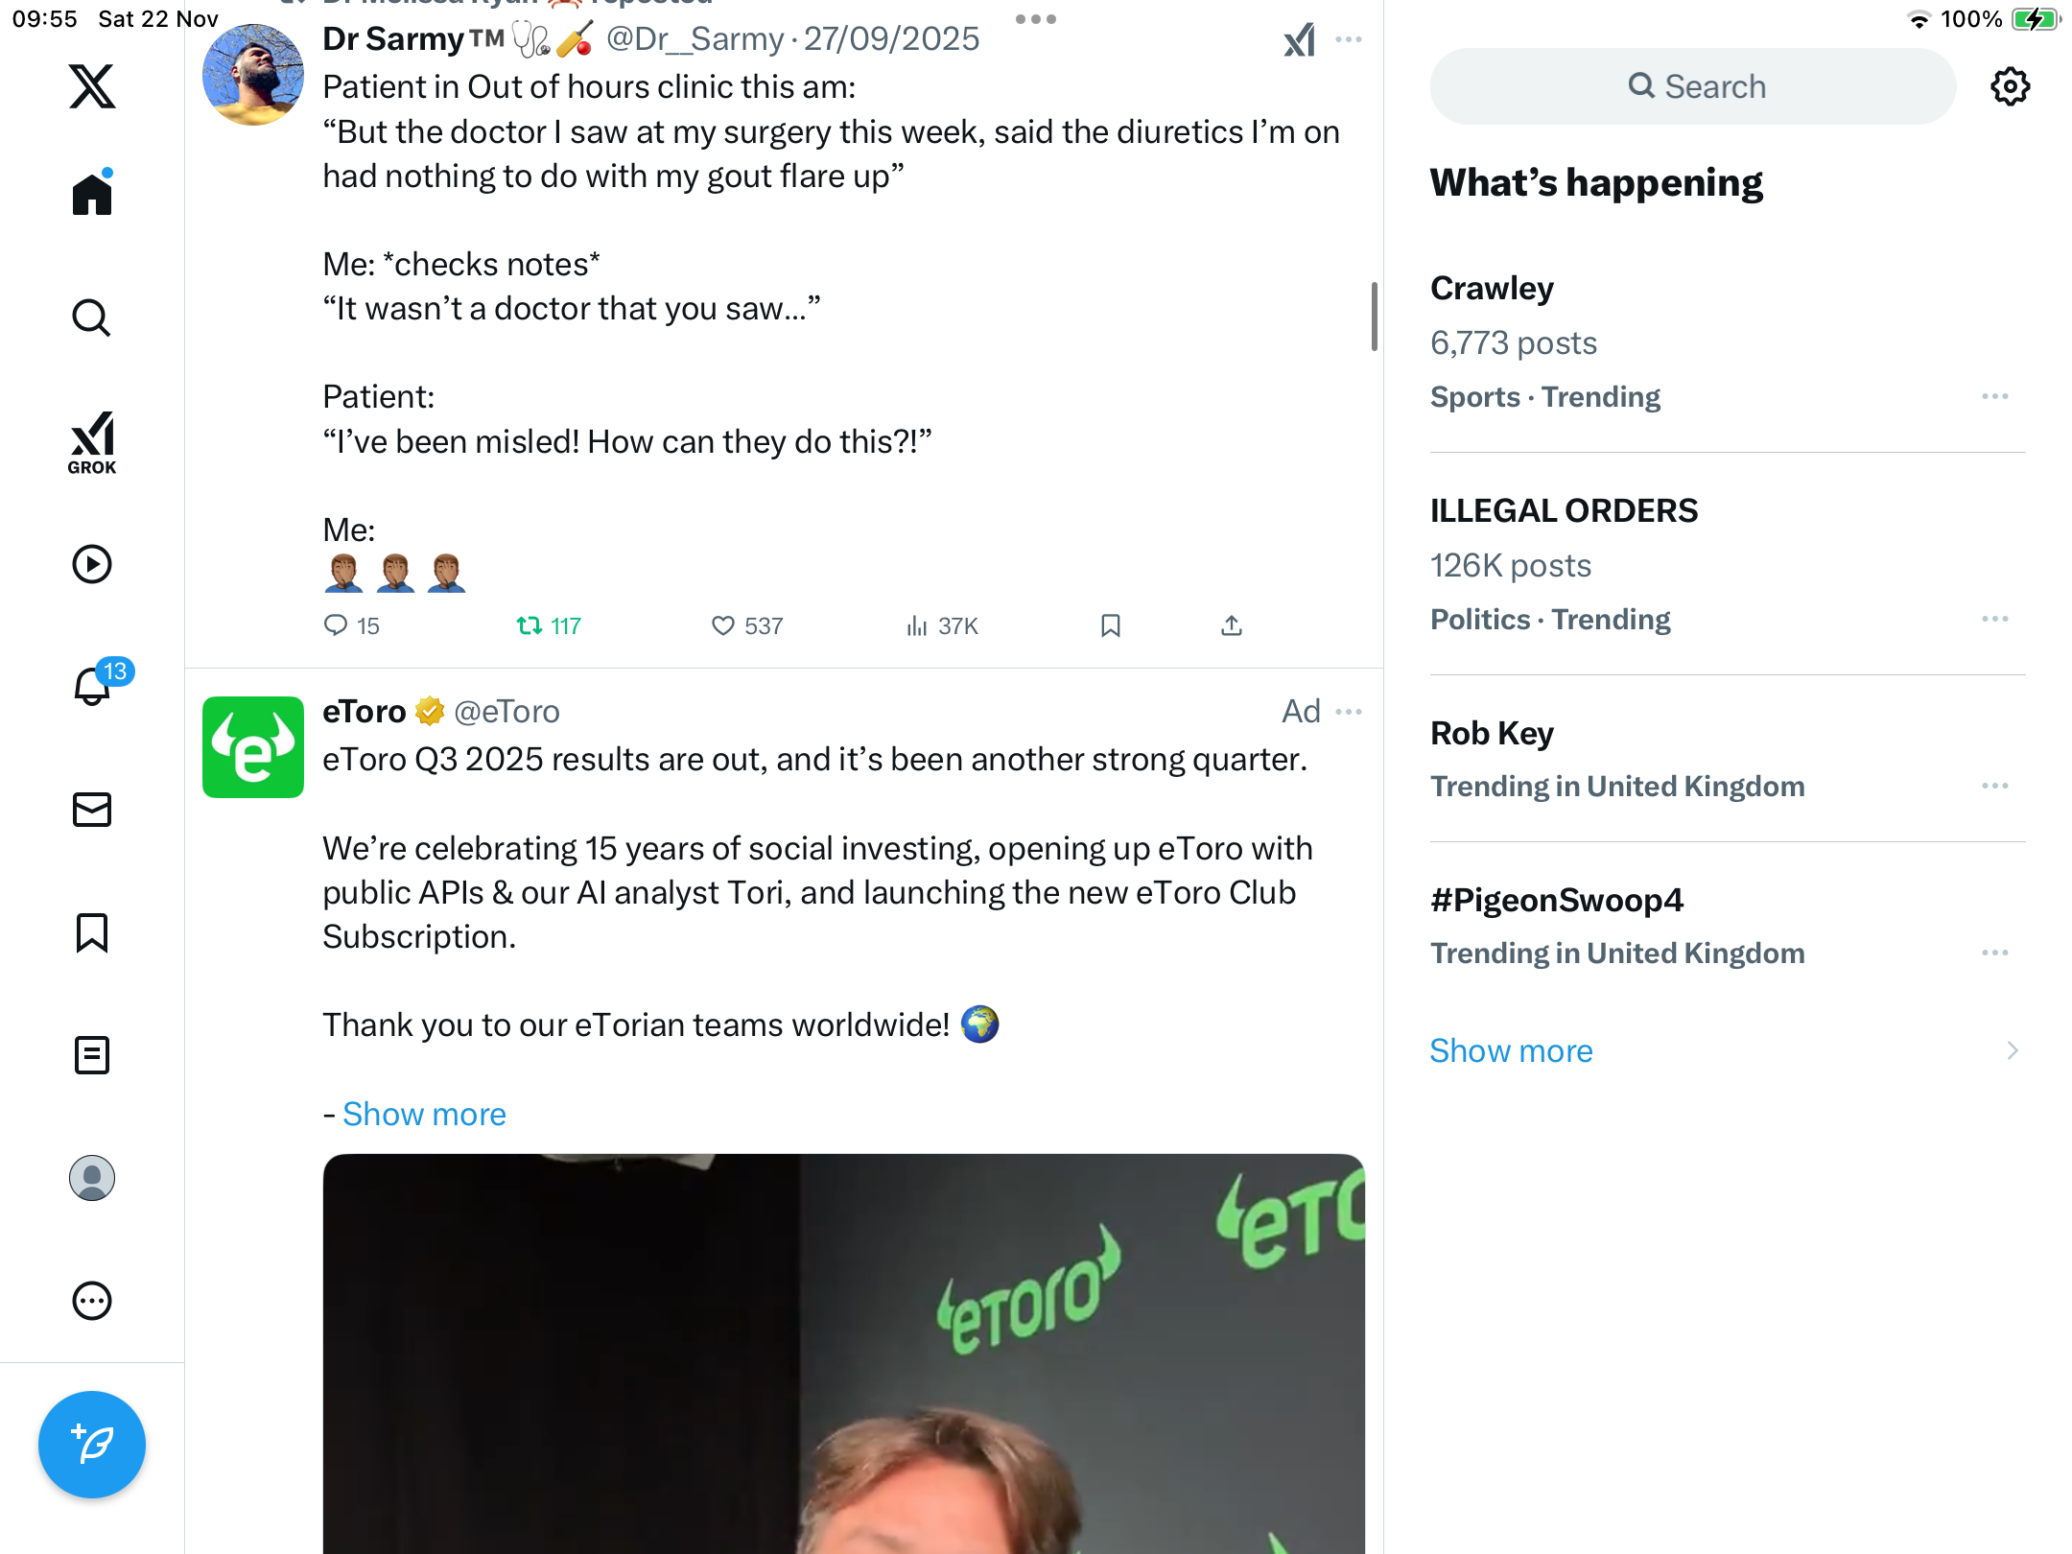Open Messages envelope in sidebar
The height and width of the screenshot is (1554, 2072).
(x=92, y=810)
